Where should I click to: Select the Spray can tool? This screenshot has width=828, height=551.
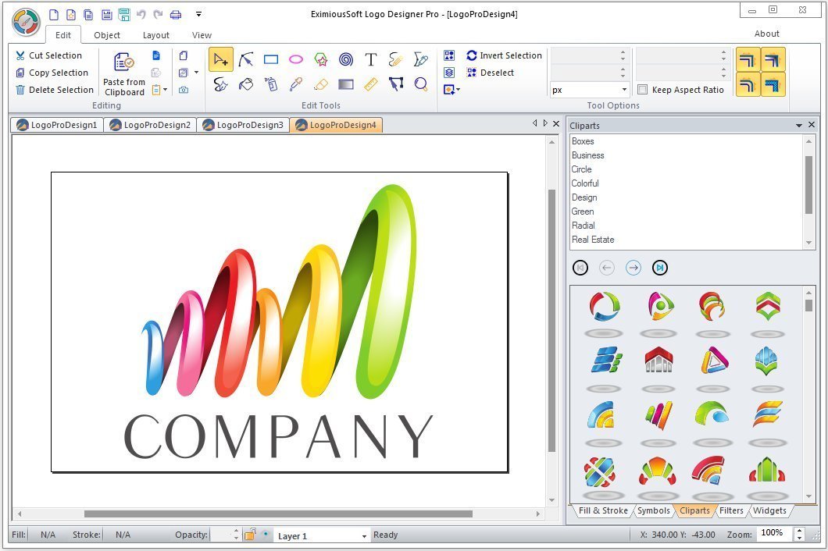pos(271,84)
